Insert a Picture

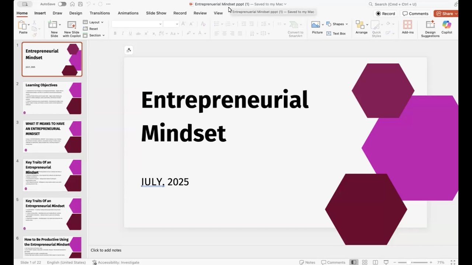[x=317, y=28]
